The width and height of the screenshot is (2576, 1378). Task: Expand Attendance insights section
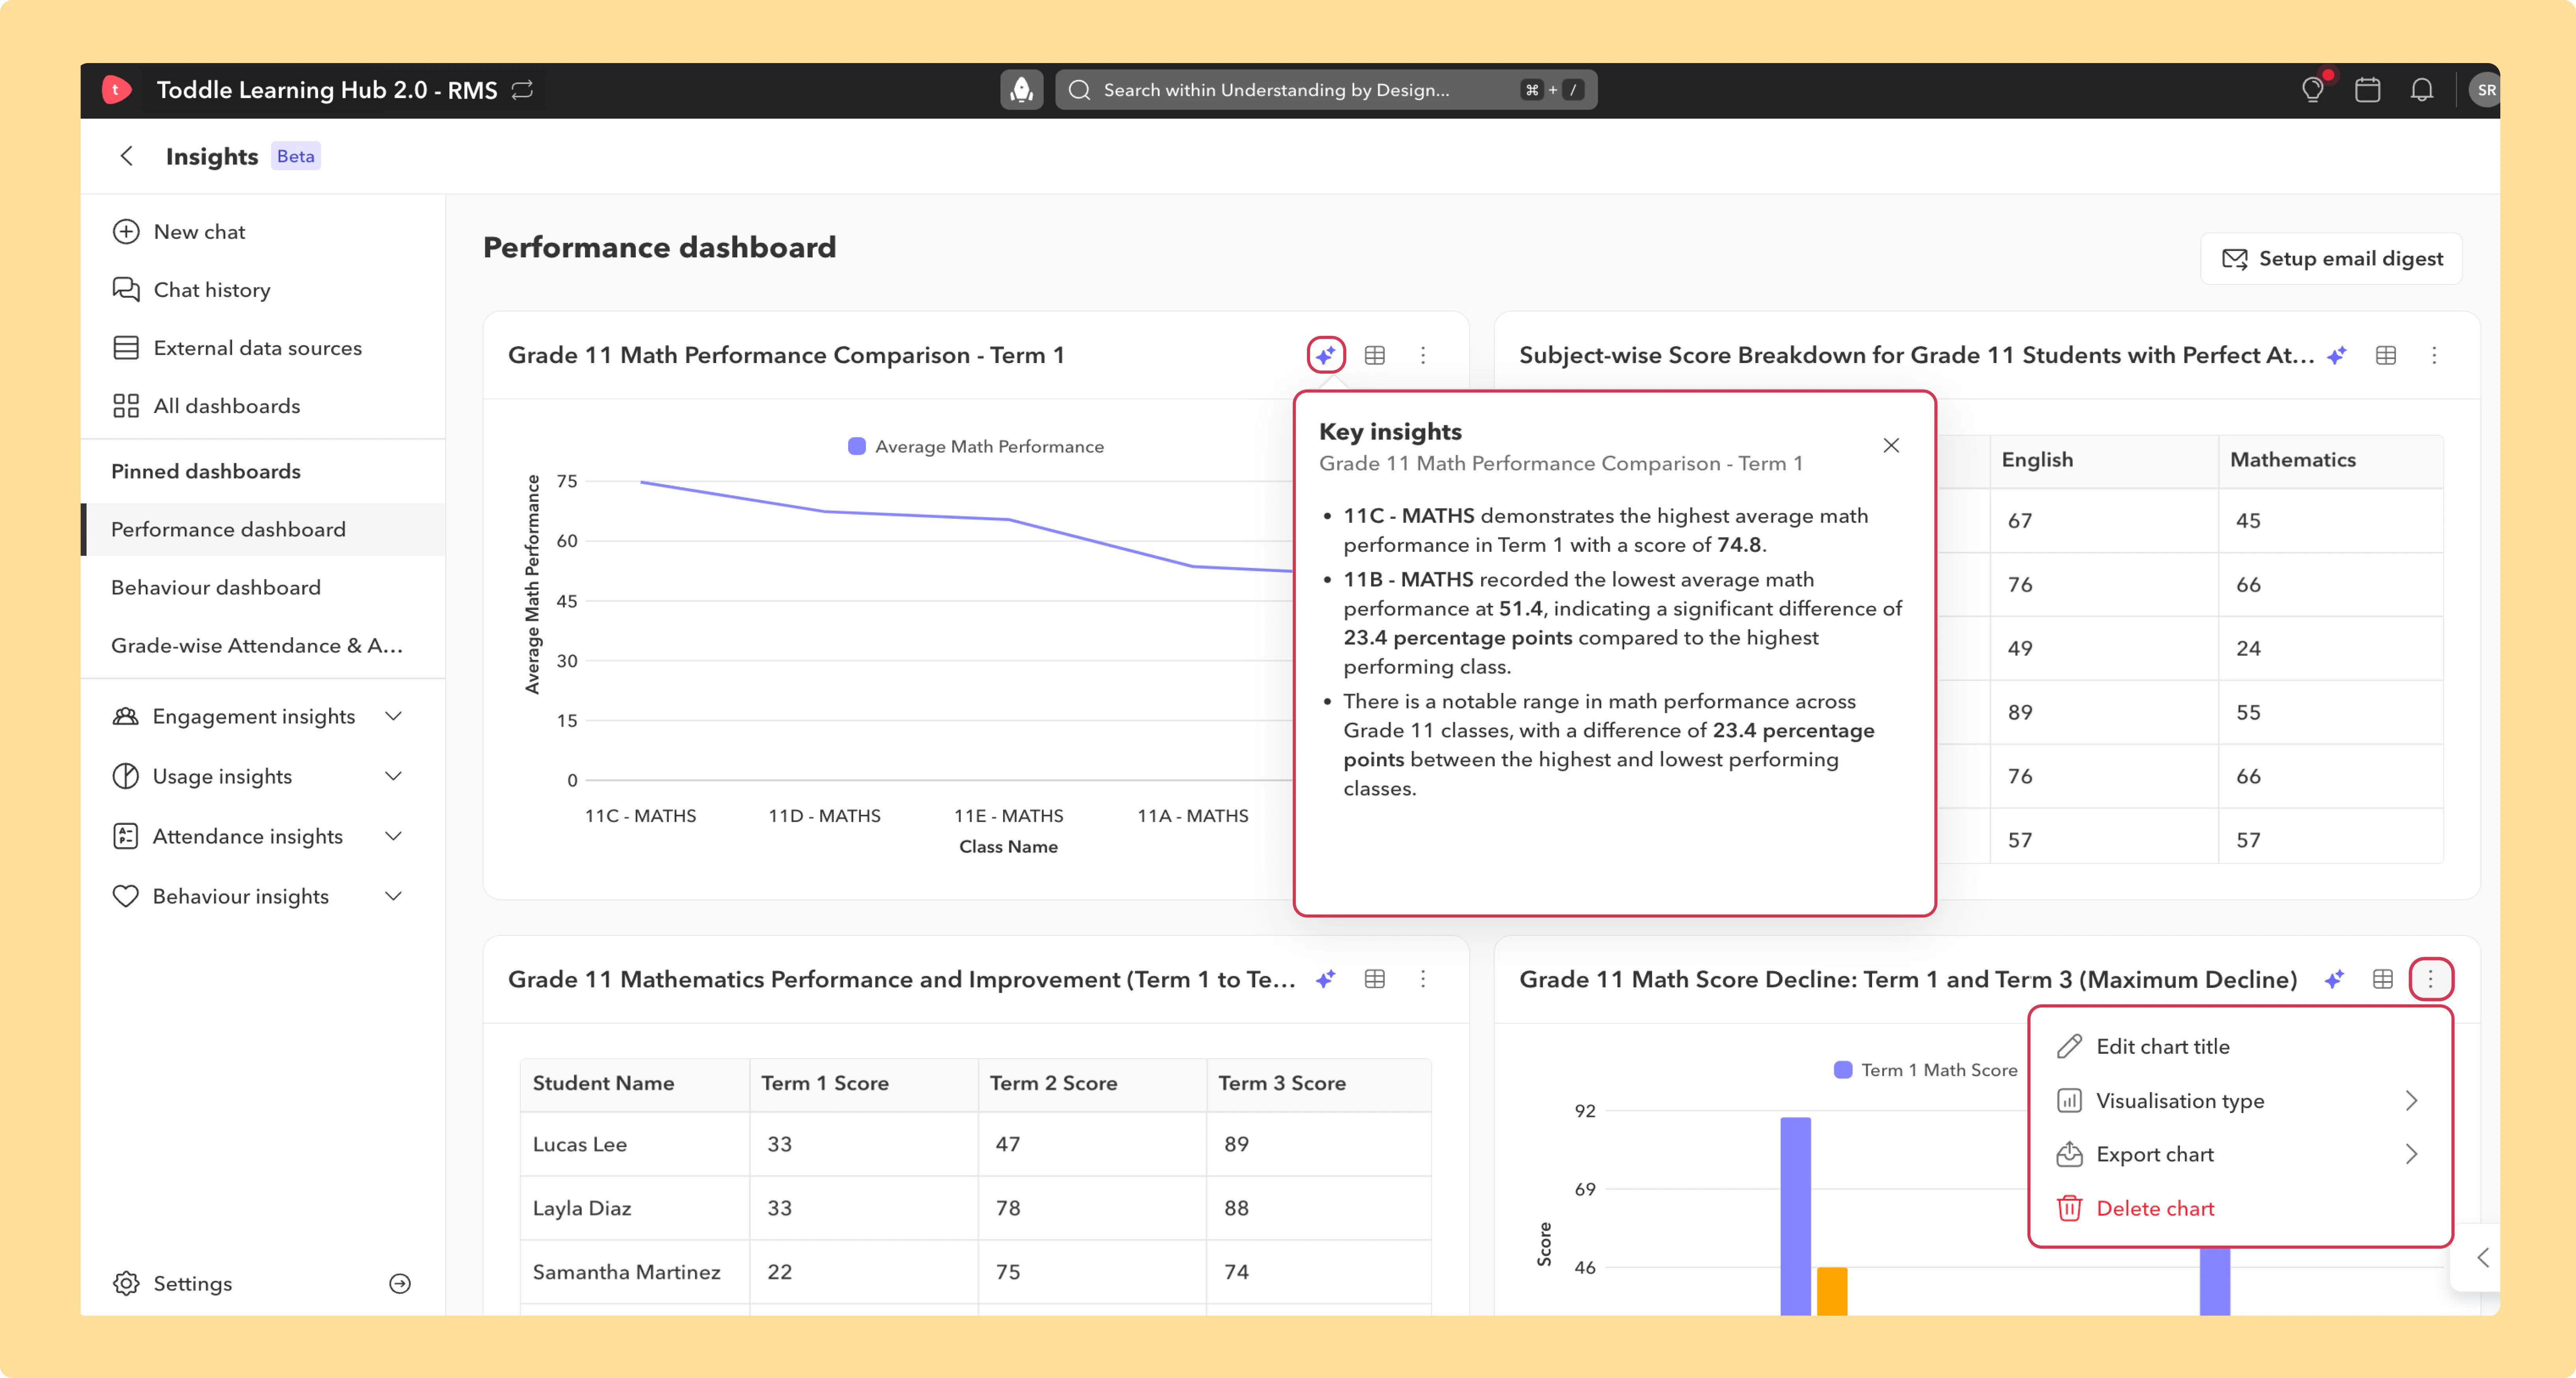pos(260,836)
